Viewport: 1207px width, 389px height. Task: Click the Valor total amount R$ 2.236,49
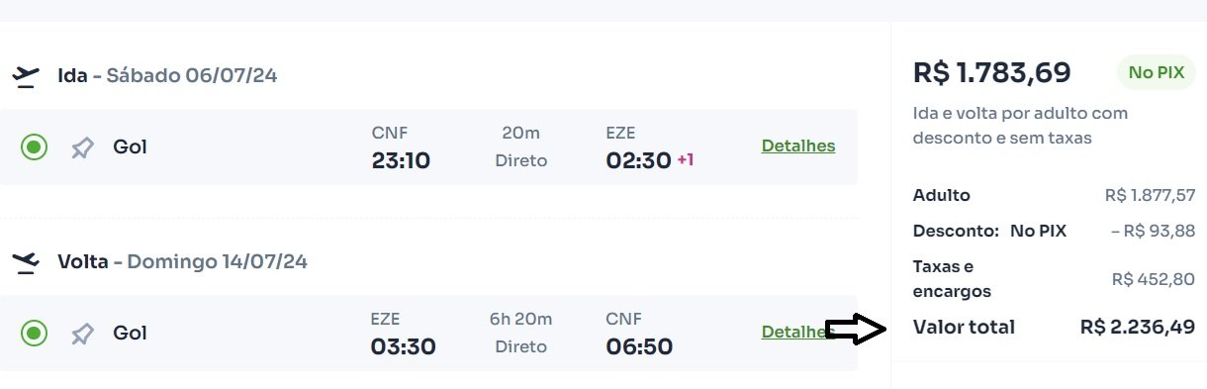1138,327
